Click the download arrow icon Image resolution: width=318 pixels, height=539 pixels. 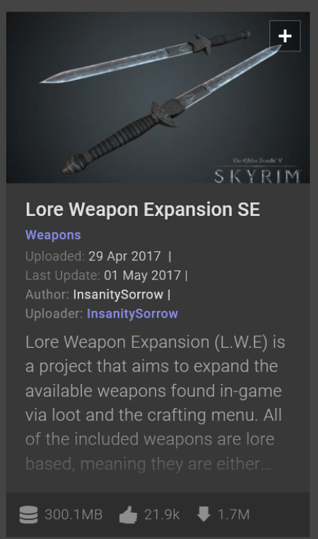point(203,514)
